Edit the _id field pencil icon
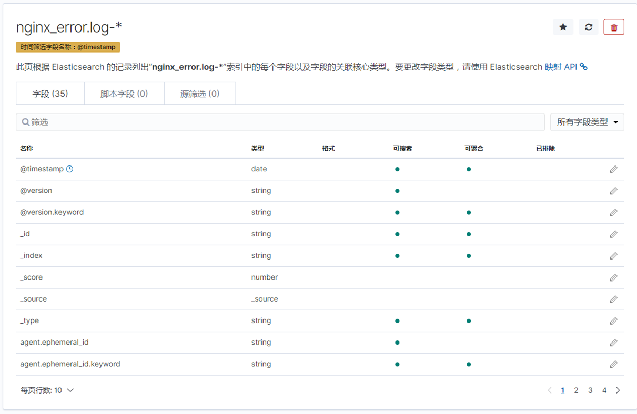The height and width of the screenshot is (414, 637). point(613,234)
